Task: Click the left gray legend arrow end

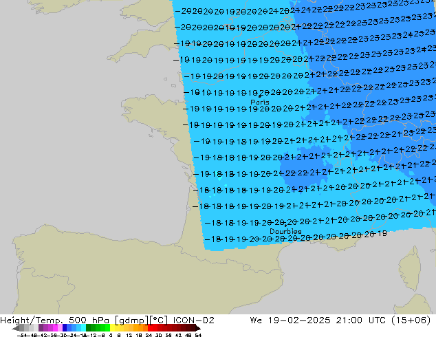Action: point(15,328)
